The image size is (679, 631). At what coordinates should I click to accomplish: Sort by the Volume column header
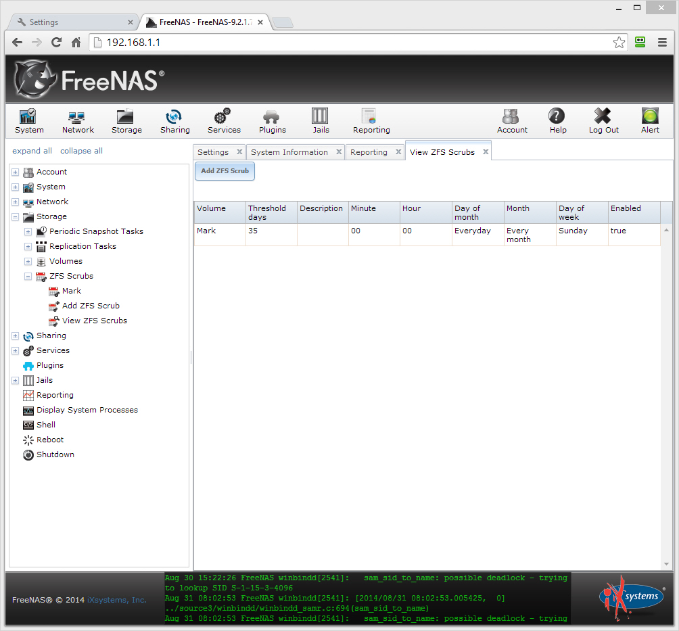point(220,212)
